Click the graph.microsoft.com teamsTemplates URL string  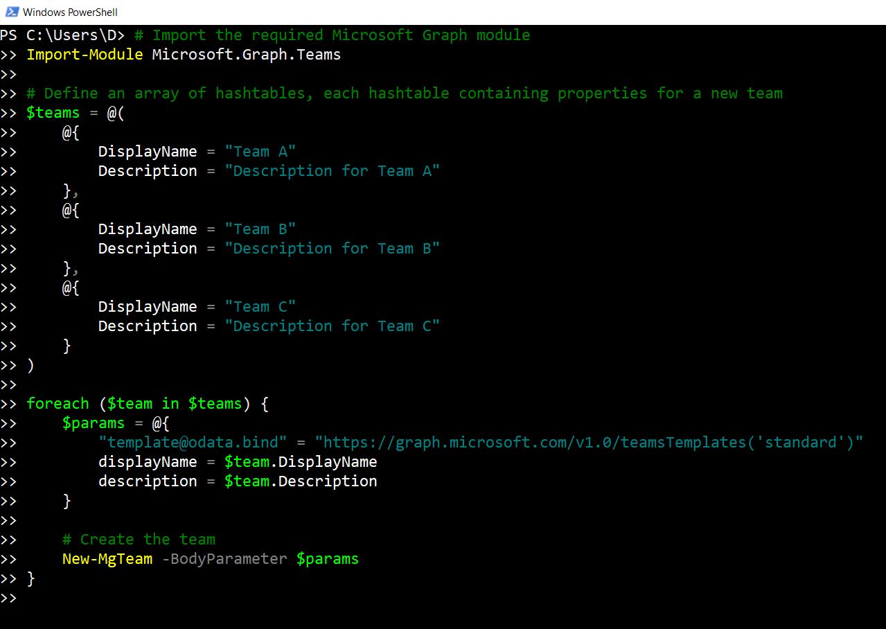(x=589, y=442)
